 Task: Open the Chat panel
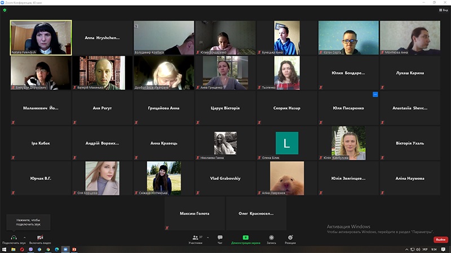[220, 238]
